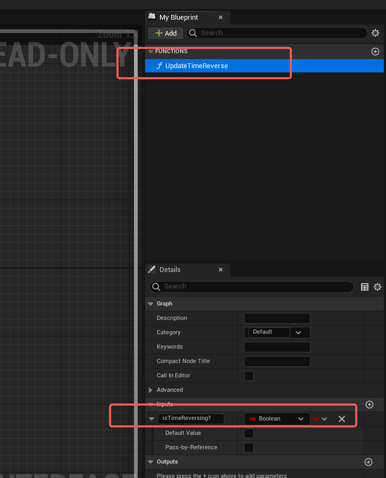Add a new input parameter
386x478 pixels.
pos(370,405)
